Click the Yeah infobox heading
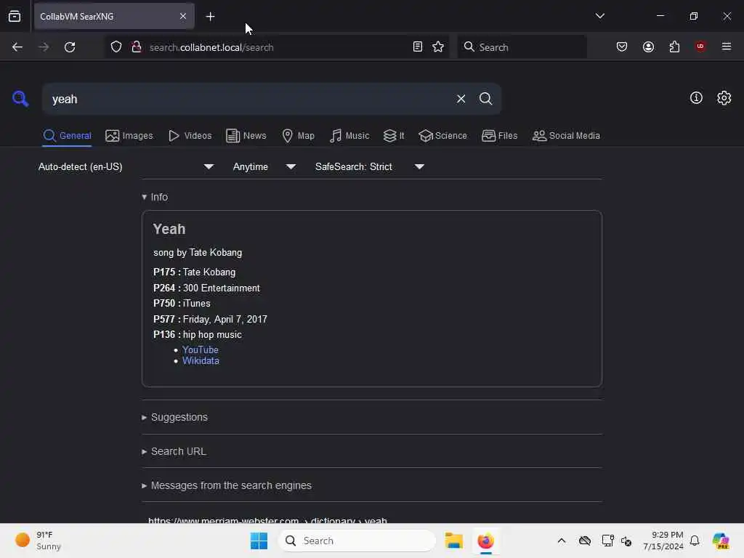Viewport: 744px width, 558px height. coord(169,229)
